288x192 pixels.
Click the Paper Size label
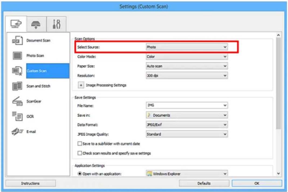86,66
